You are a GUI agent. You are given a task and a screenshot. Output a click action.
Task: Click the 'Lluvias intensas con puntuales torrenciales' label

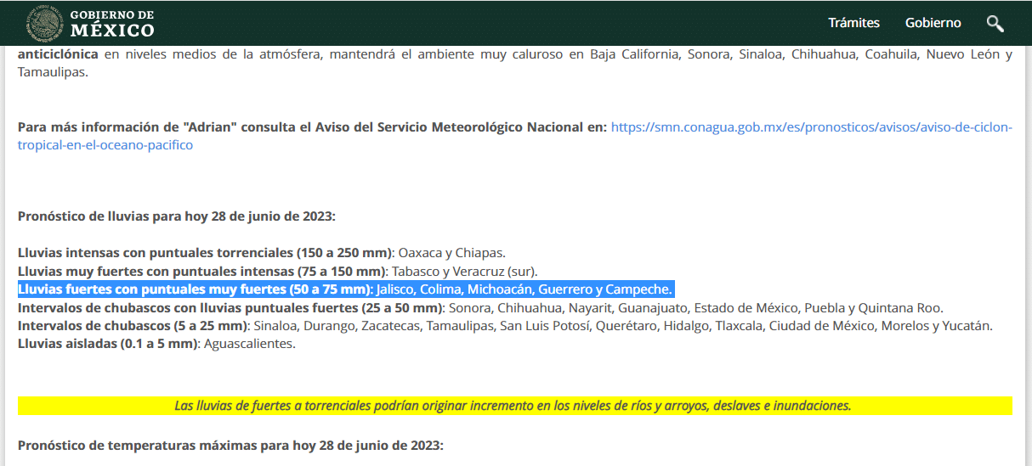pyautogui.click(x=205, y=253)
